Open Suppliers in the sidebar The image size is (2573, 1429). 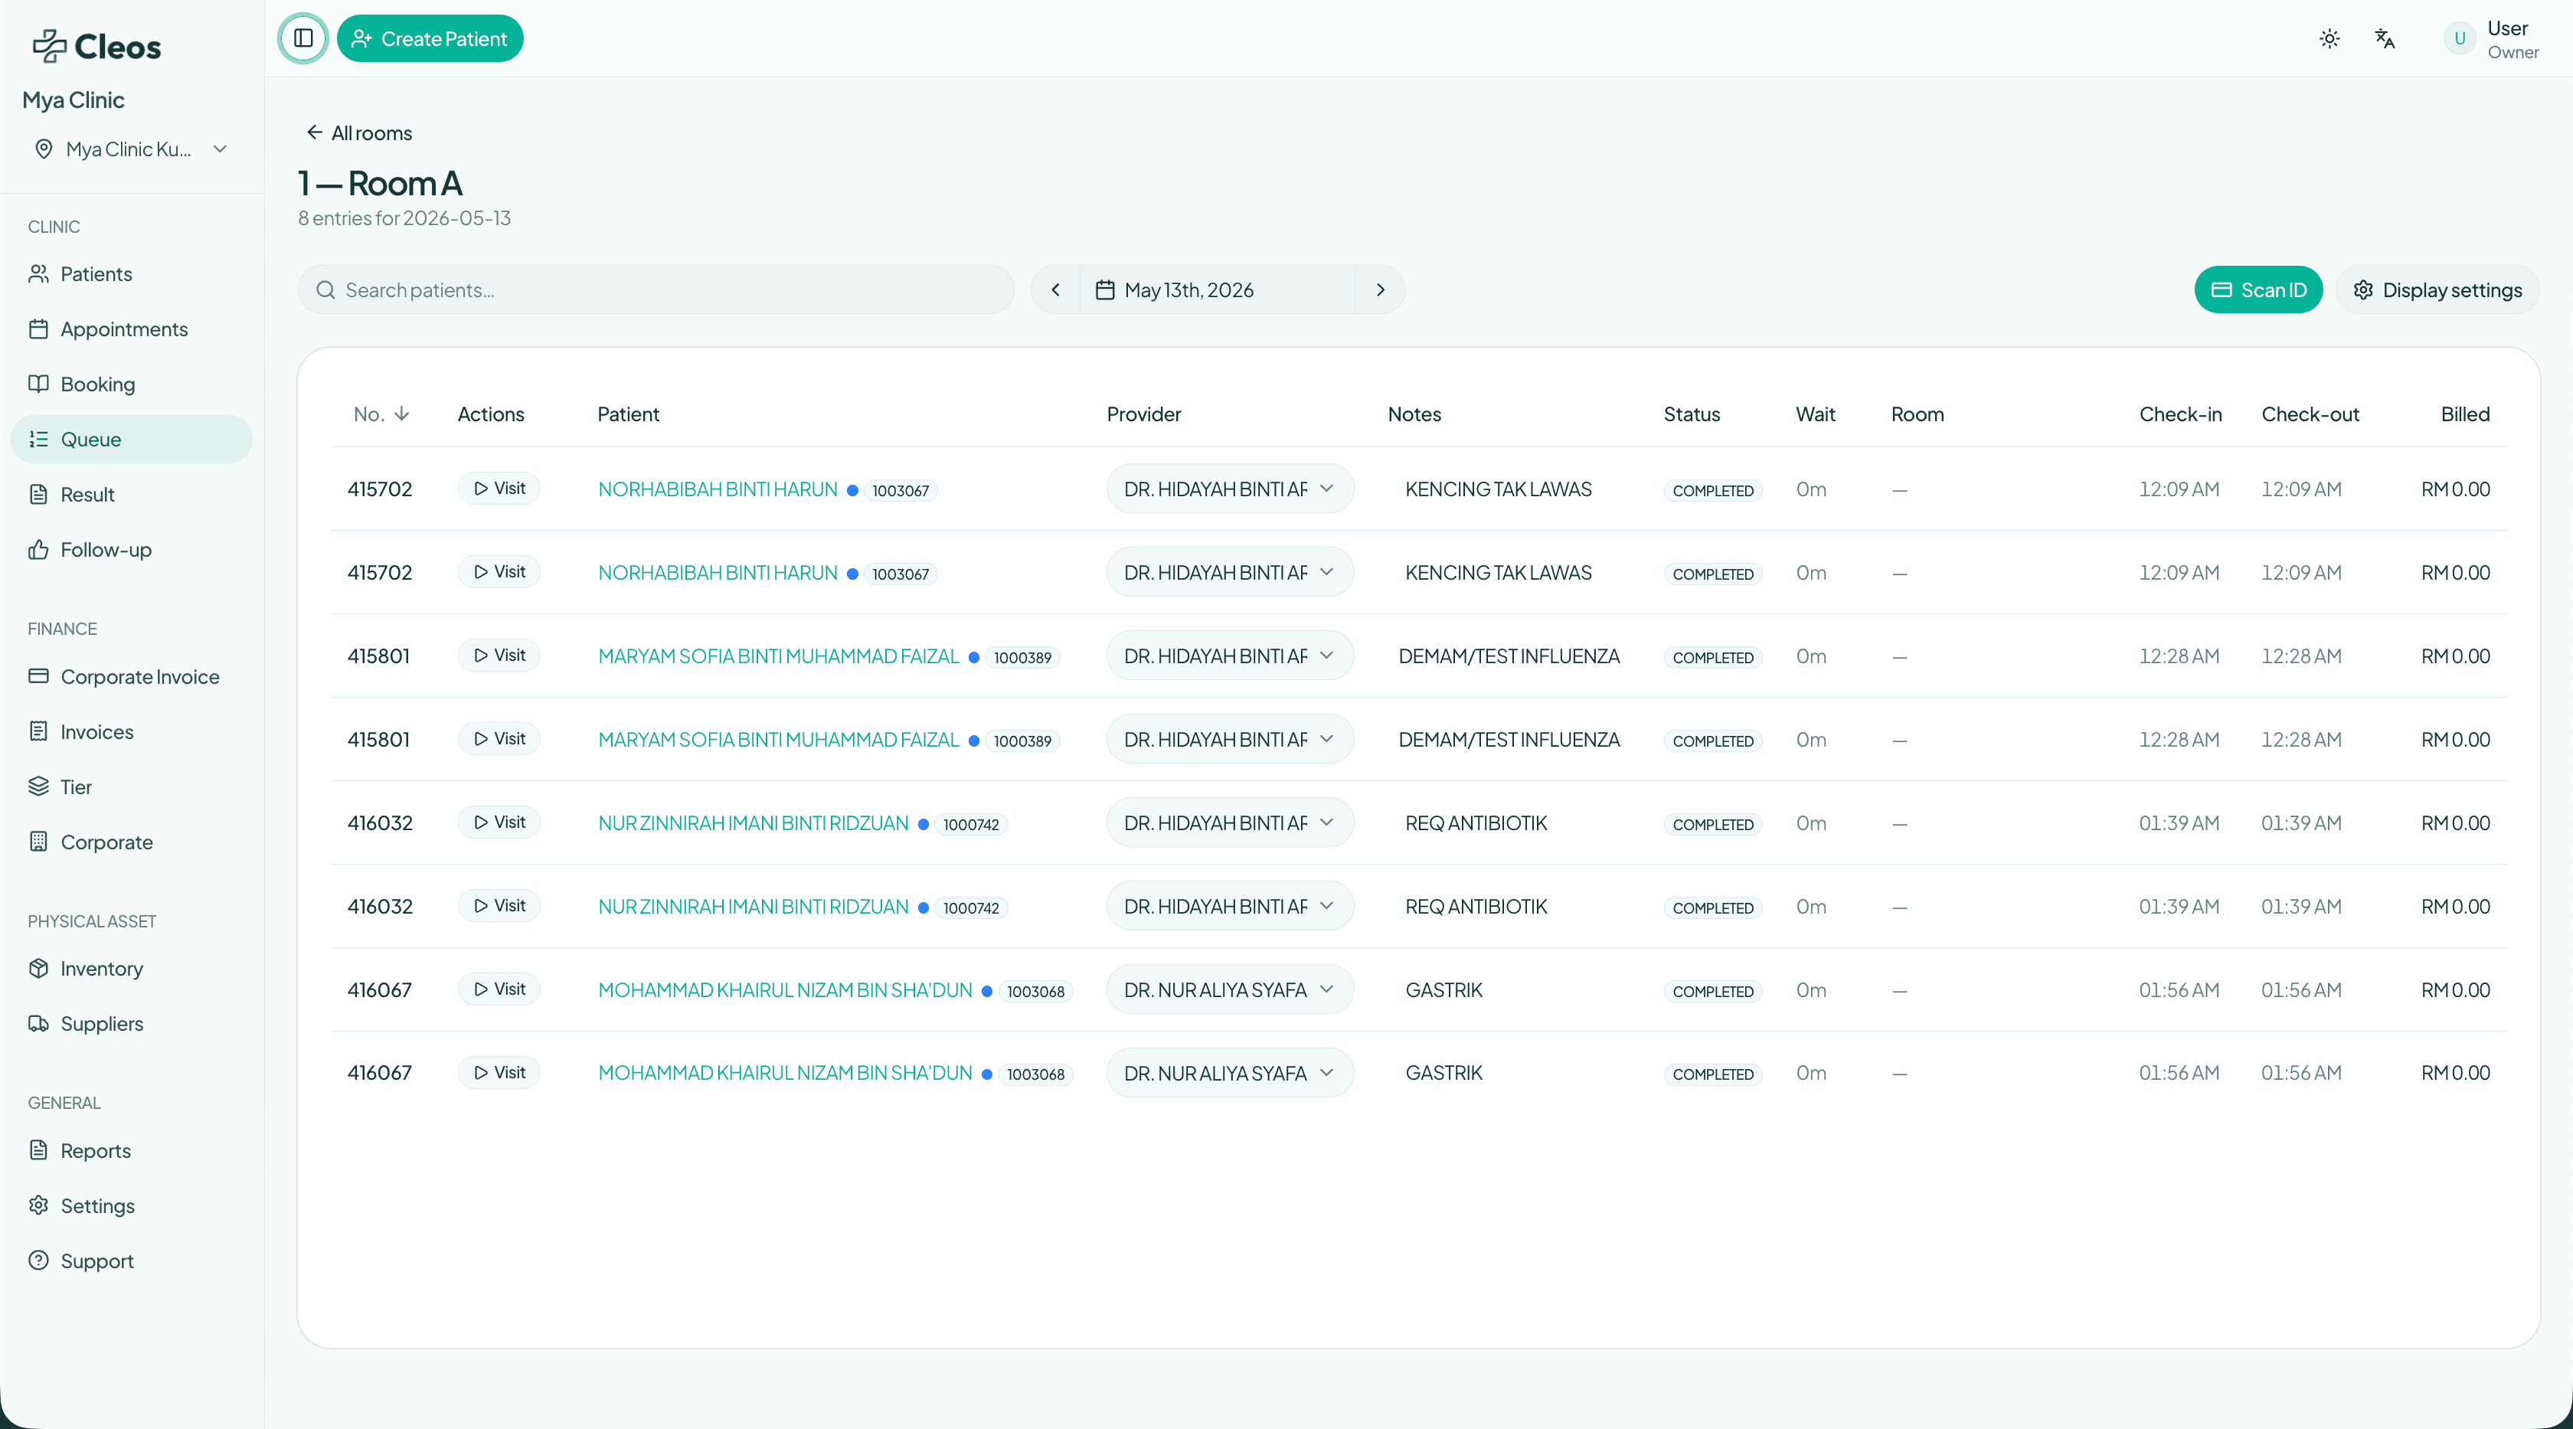tap(131, 1024)
